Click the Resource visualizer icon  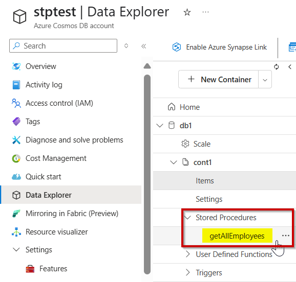pos(16,232)
